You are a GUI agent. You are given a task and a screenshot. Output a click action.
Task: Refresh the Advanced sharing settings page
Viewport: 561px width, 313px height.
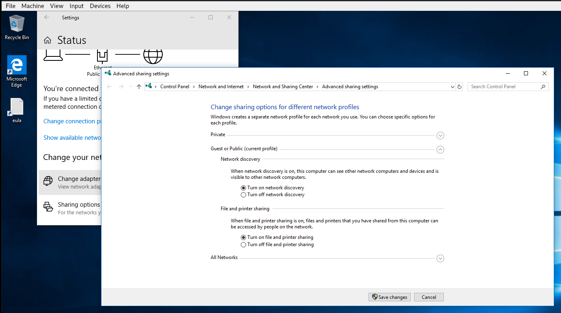pos(460,87)
